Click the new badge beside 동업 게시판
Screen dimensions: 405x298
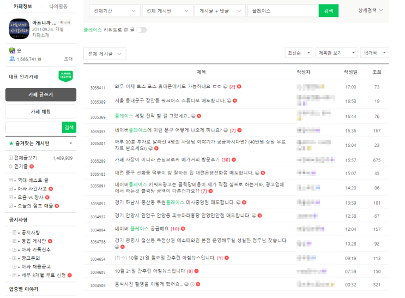50,241
